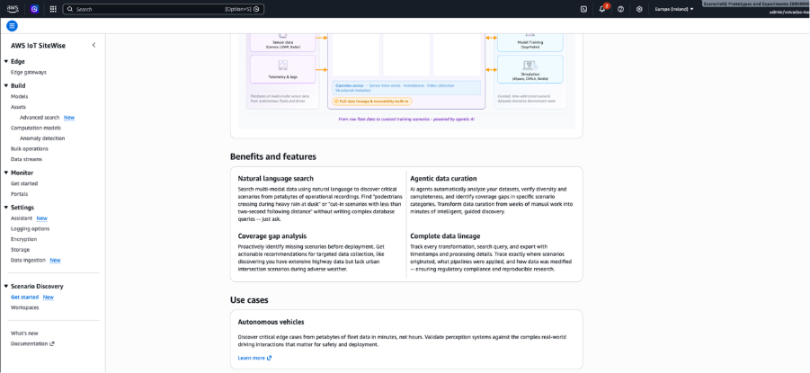Collapse the Build section
This screenshot has width=810, height=373.
pyautogui.click(x=6, y=85)
